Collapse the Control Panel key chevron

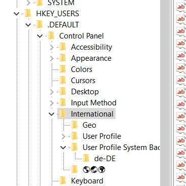point(40,36)
